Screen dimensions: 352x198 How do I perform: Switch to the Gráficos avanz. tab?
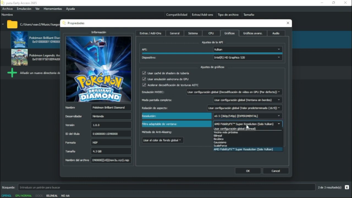(253, 33)
